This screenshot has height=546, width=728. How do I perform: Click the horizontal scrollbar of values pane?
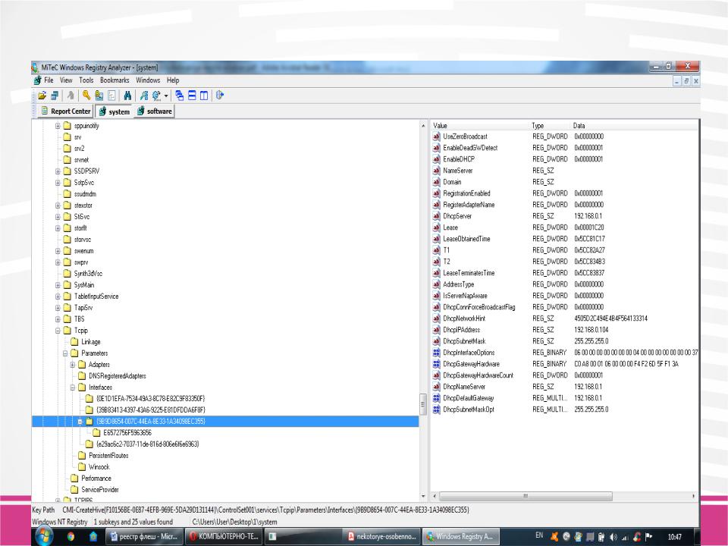(525, 496)
